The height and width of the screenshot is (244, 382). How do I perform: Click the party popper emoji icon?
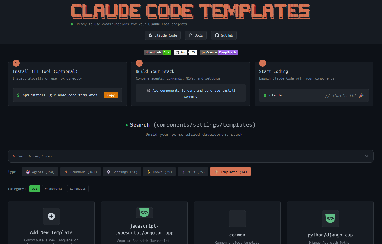tap(362, 95)
